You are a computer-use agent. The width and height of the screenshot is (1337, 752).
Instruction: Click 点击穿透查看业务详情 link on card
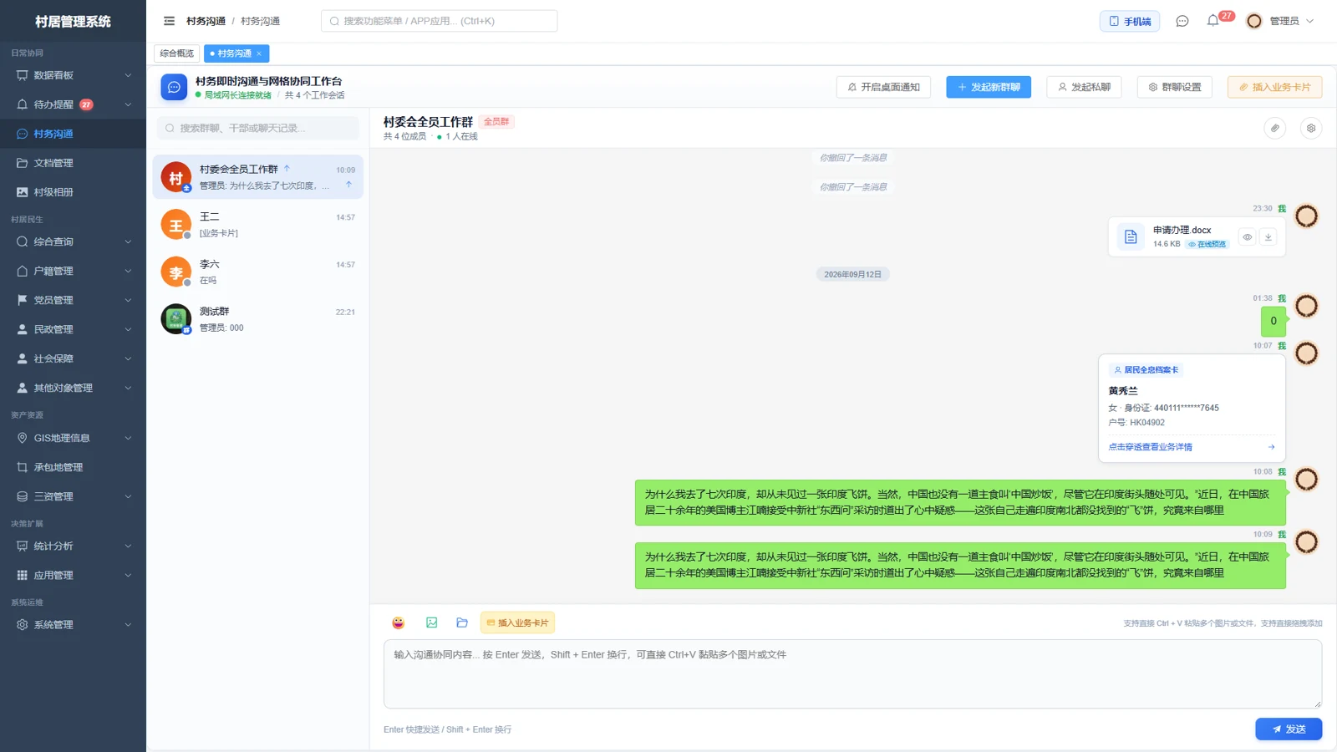[1150, 447]
